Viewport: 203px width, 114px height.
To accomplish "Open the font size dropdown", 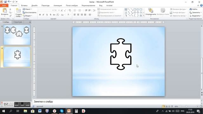I will (x=59, y=10).
